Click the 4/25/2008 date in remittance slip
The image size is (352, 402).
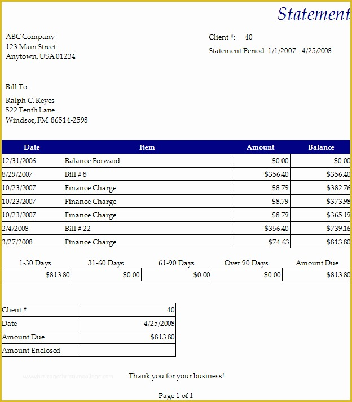coord(159,324)
